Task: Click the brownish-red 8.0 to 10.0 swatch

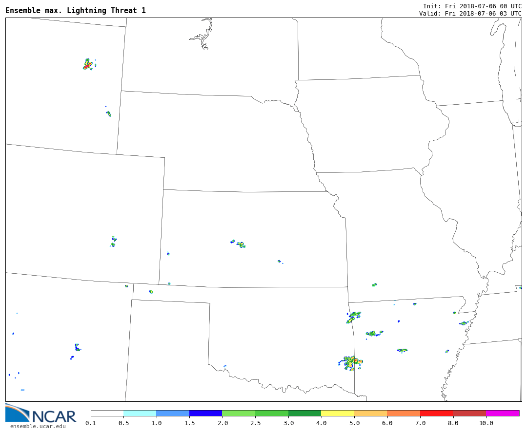Action: point(469,413)
